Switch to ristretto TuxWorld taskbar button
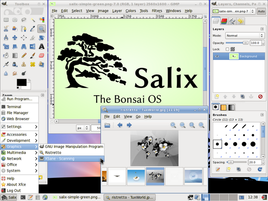268x201 pixels. (x=130, y=197)
